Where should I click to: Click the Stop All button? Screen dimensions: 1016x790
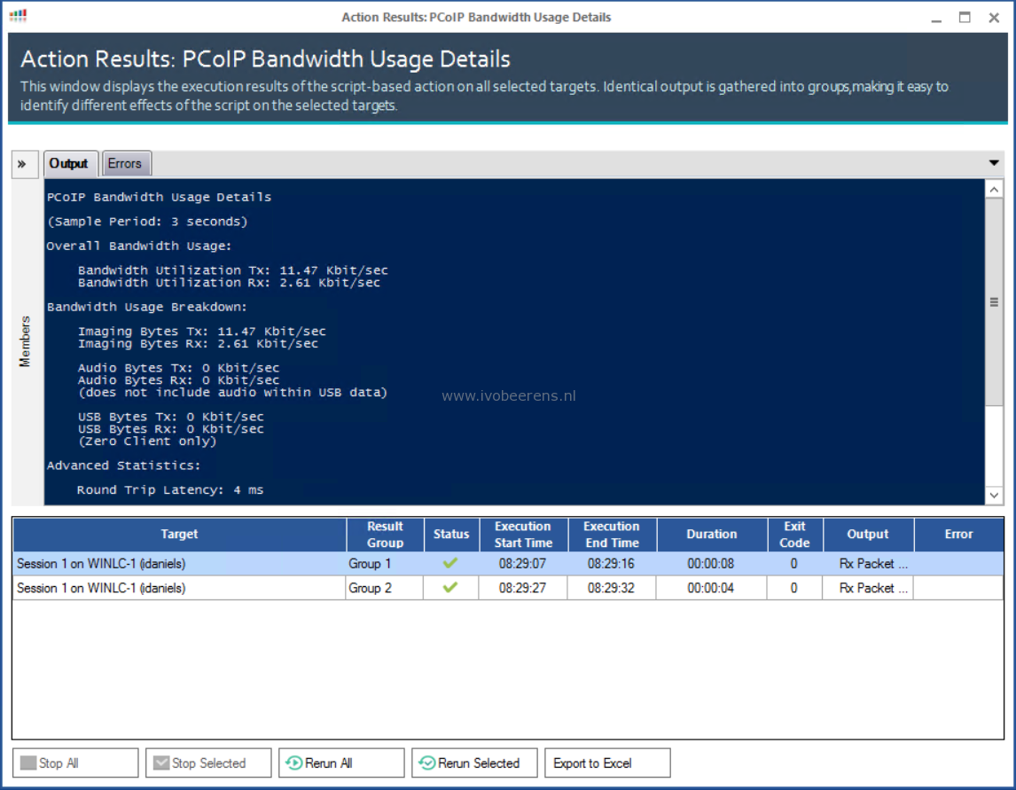tap(75, 763)
